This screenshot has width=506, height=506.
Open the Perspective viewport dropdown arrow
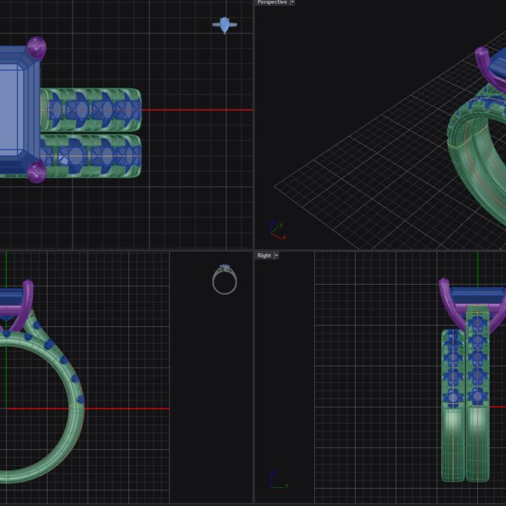coord(292,2)
